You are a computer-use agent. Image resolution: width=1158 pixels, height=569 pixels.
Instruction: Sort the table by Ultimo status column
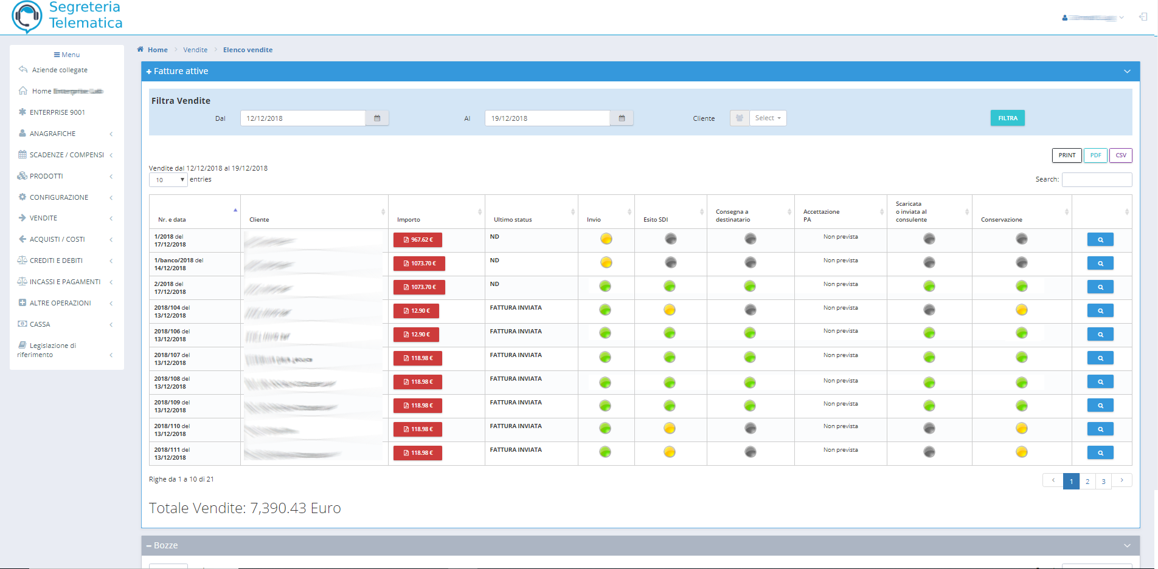pos(532,212)
